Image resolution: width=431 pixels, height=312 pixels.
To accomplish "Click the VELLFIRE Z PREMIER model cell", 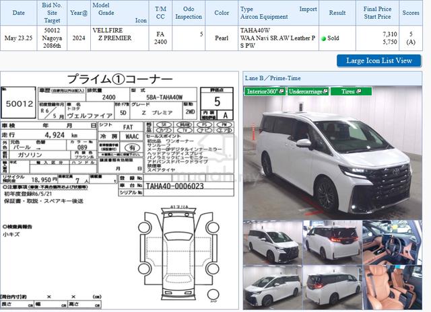I will [120, 38].
